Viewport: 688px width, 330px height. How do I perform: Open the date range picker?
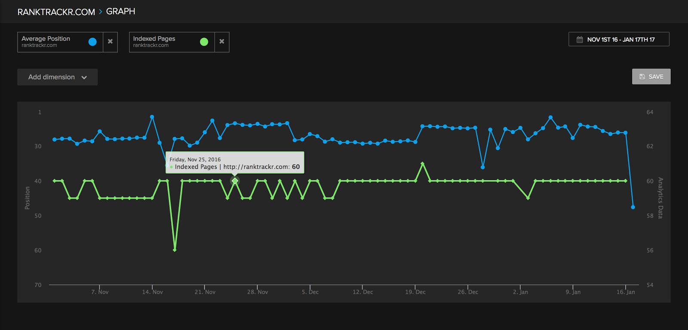tap(618, 40)
